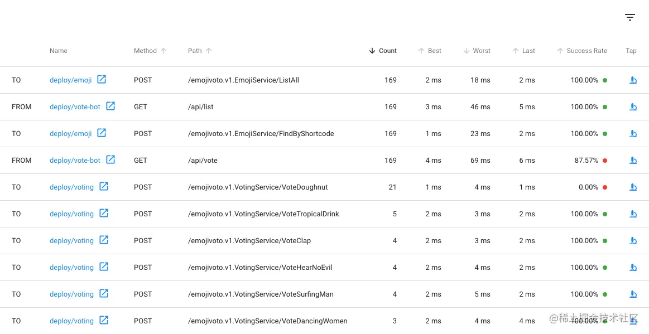The width and height of the screenshot is (649, 334).
Task: Open deploy/voting link in the VoteHearNoEvil row
Action: pyautogui.click(x=71, y=268)
